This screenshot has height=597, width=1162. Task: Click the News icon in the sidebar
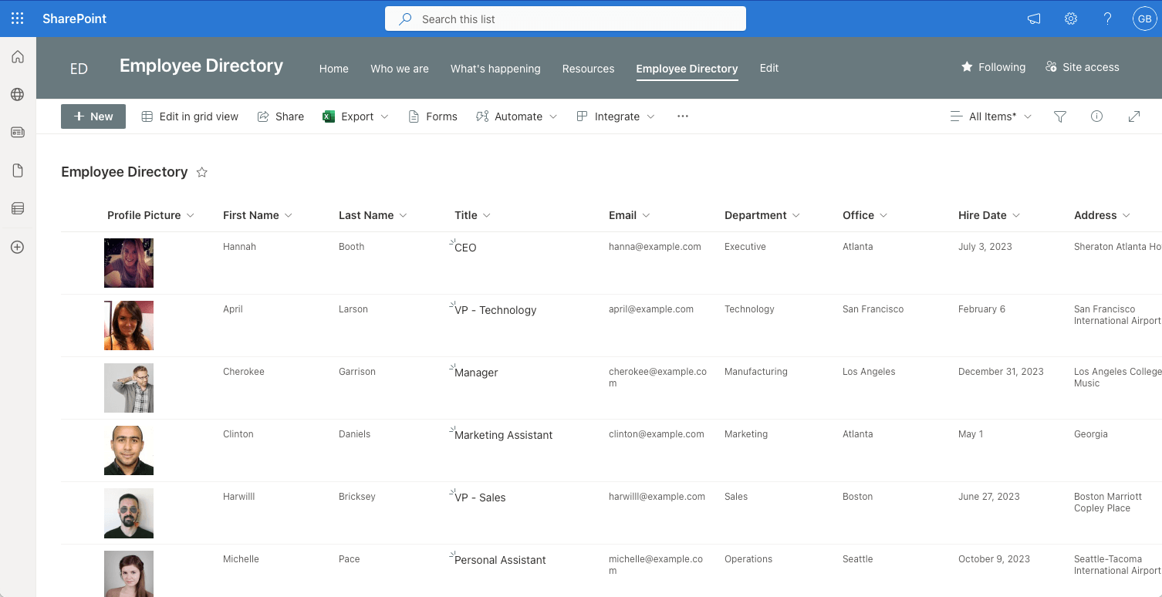point(18,132)
